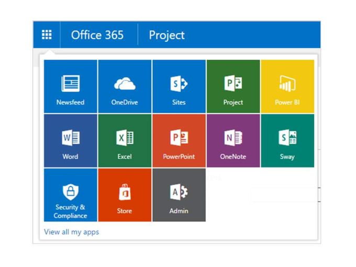Click the shield lock icon tile
This screenshot has width=356, height=267.
(71, 192)
